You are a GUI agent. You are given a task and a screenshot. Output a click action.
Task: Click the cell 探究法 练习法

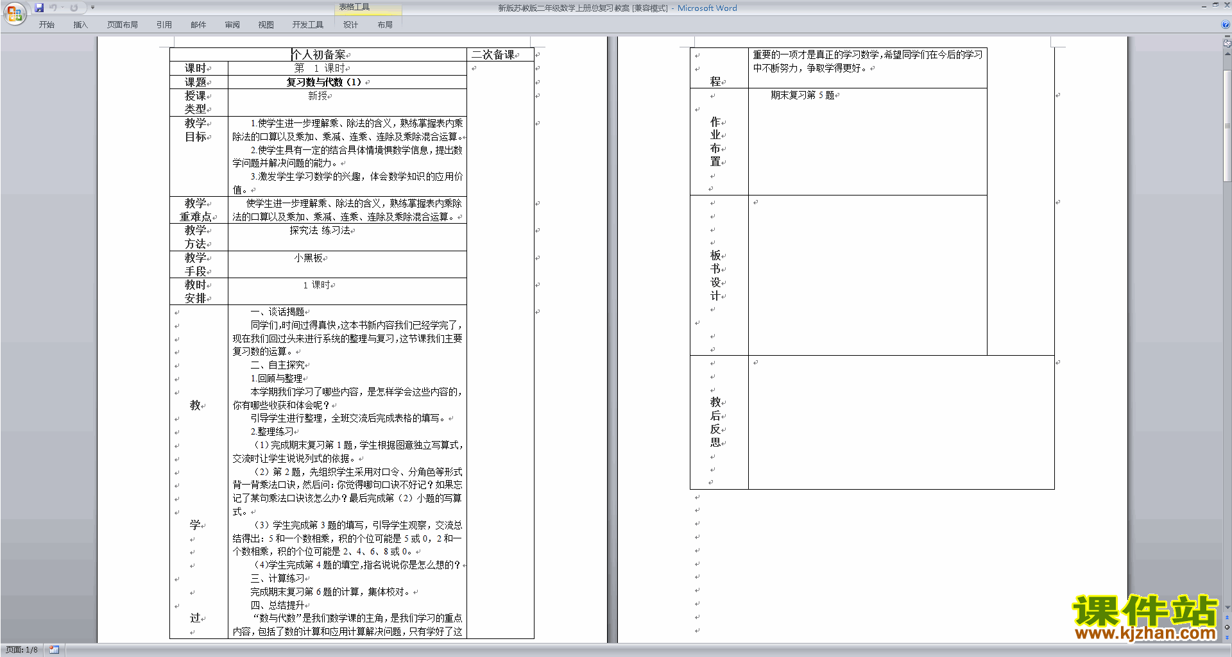320,230
